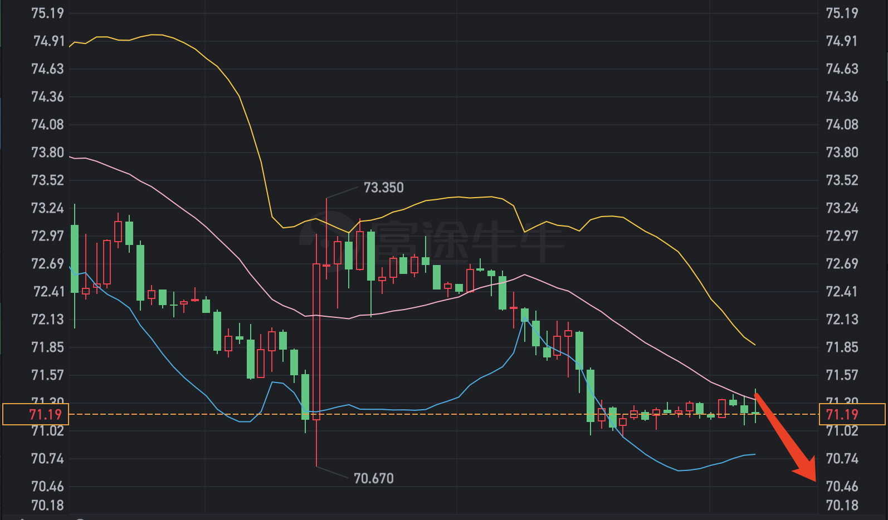This screenshot has width=888, height=520.
Task: Click the 70.18 label on right axis
Action: 842,505
